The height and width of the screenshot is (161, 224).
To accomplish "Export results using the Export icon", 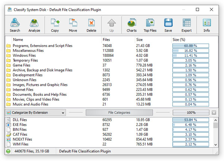I will (x=187, y=25).
